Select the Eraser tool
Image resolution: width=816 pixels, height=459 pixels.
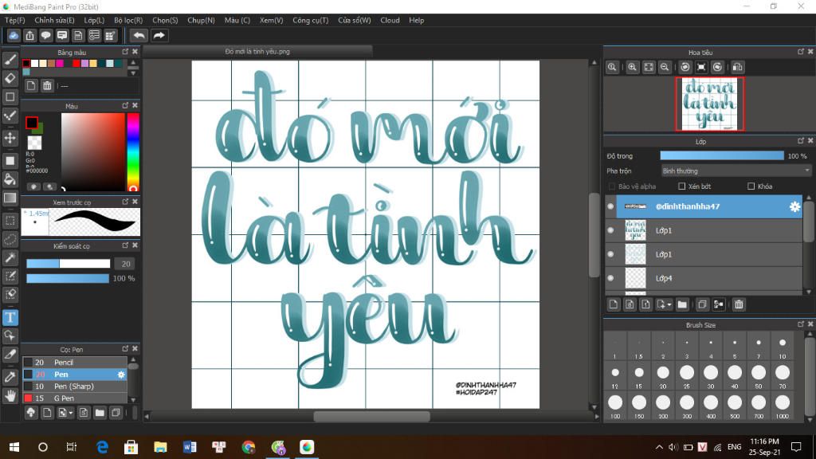[10, 78]
